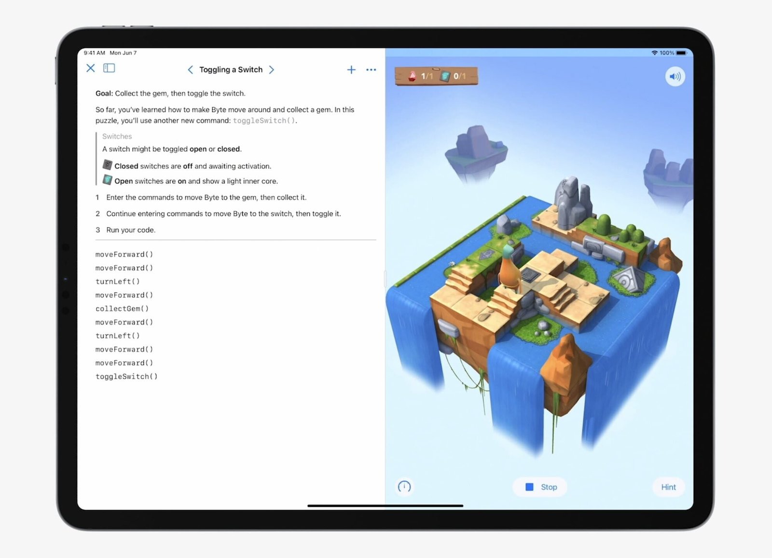Open the more options ellipsis menu
The width and height of the screenshot is (772, 558).
coord(371,70)
